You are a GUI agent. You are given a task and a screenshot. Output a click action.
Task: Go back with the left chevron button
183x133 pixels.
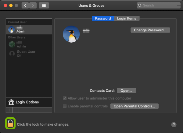(25, 5)
